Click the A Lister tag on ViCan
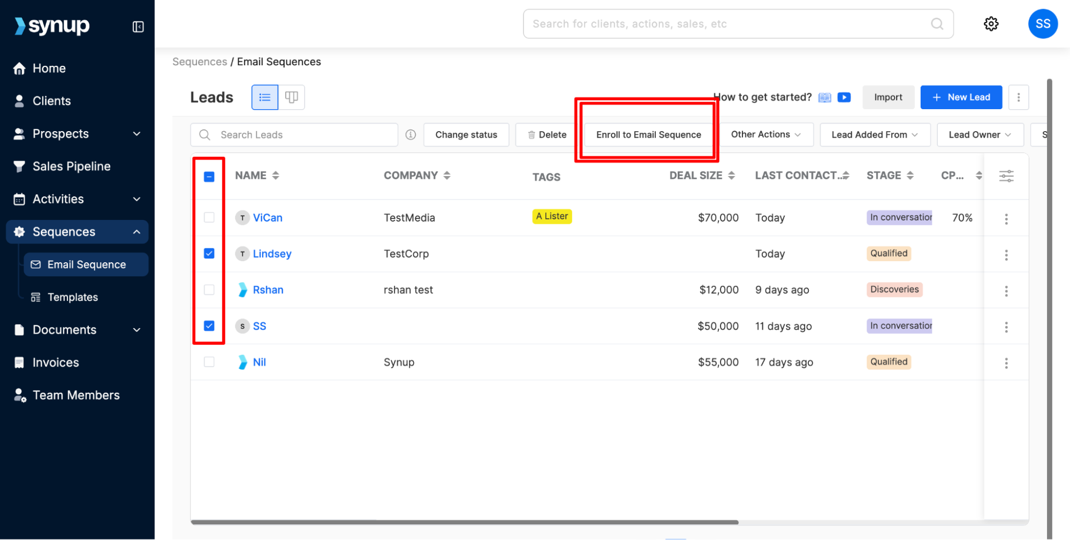1070x540 pixels. pos(552,216)
